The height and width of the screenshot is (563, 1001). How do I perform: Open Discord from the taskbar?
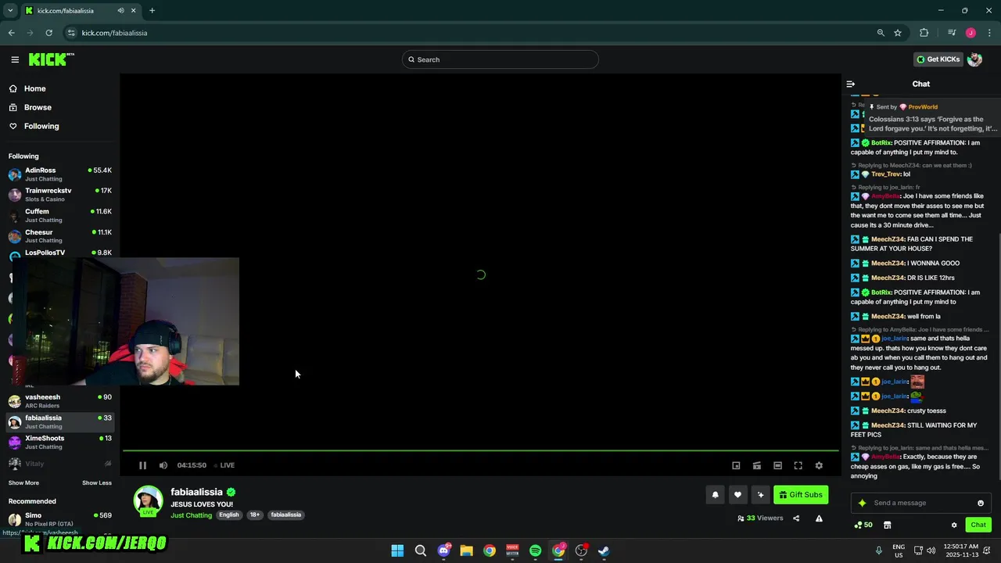click(x=443, y=550)
